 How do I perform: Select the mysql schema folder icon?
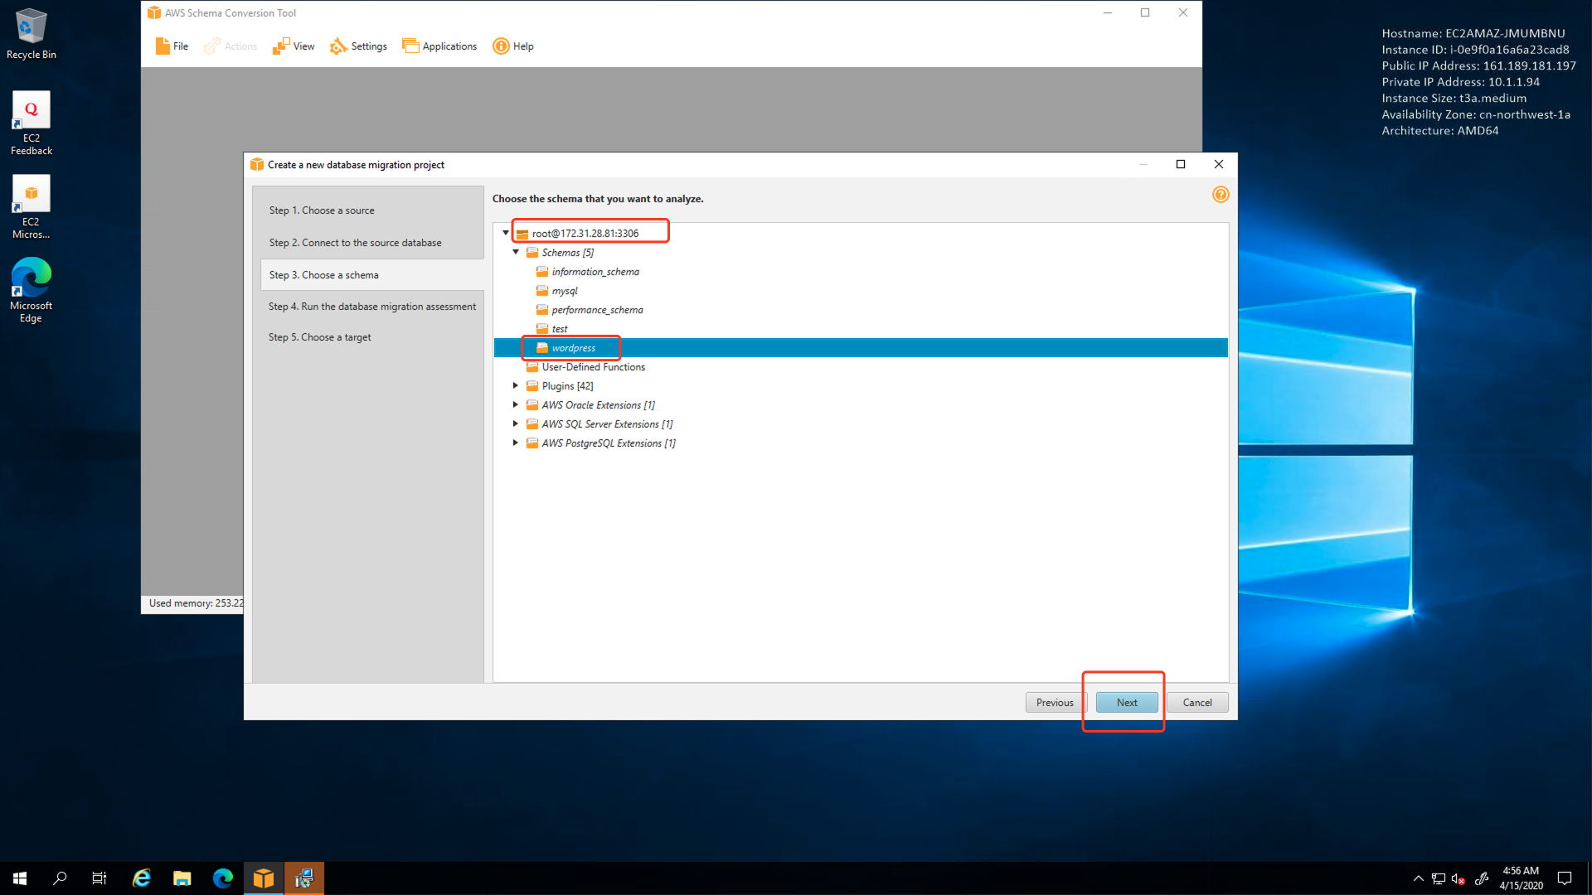click(x=541, y=291)
